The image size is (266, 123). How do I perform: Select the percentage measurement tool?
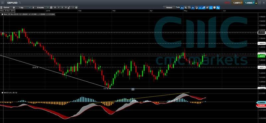pyautogui.click(x=186, y=8)
